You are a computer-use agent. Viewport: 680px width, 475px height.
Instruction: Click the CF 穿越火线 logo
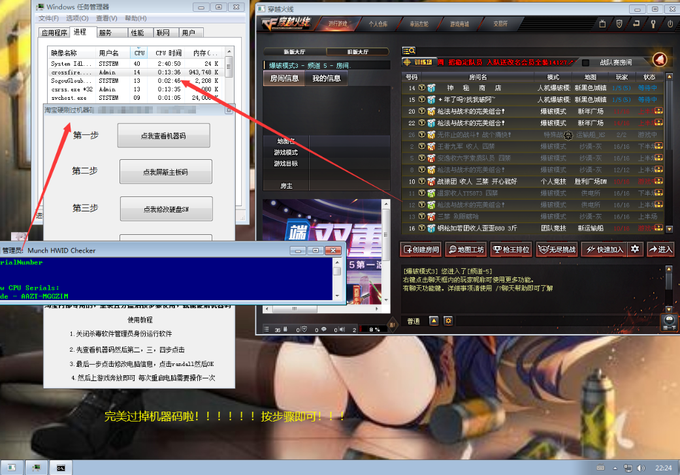click(x=286, y=23)
